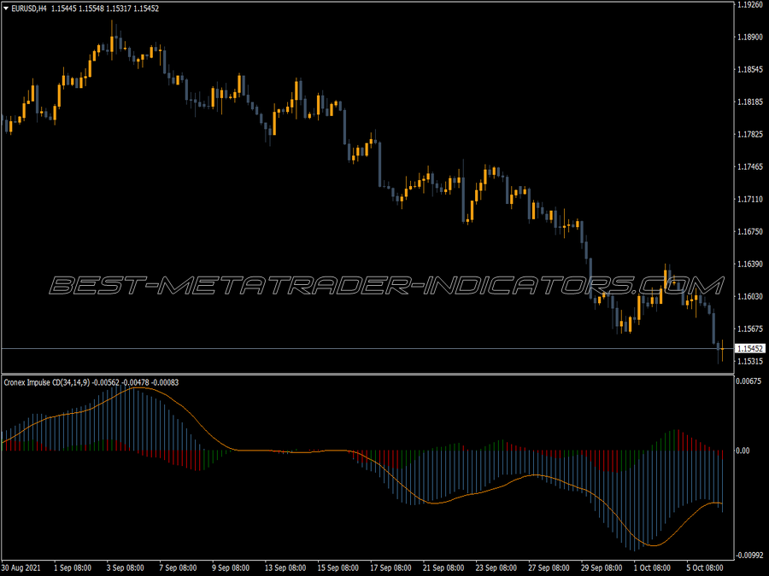Viewport: 769px width, 576px height.
Task: Click the current price tag 1.15452
Action: click(750, 349)
